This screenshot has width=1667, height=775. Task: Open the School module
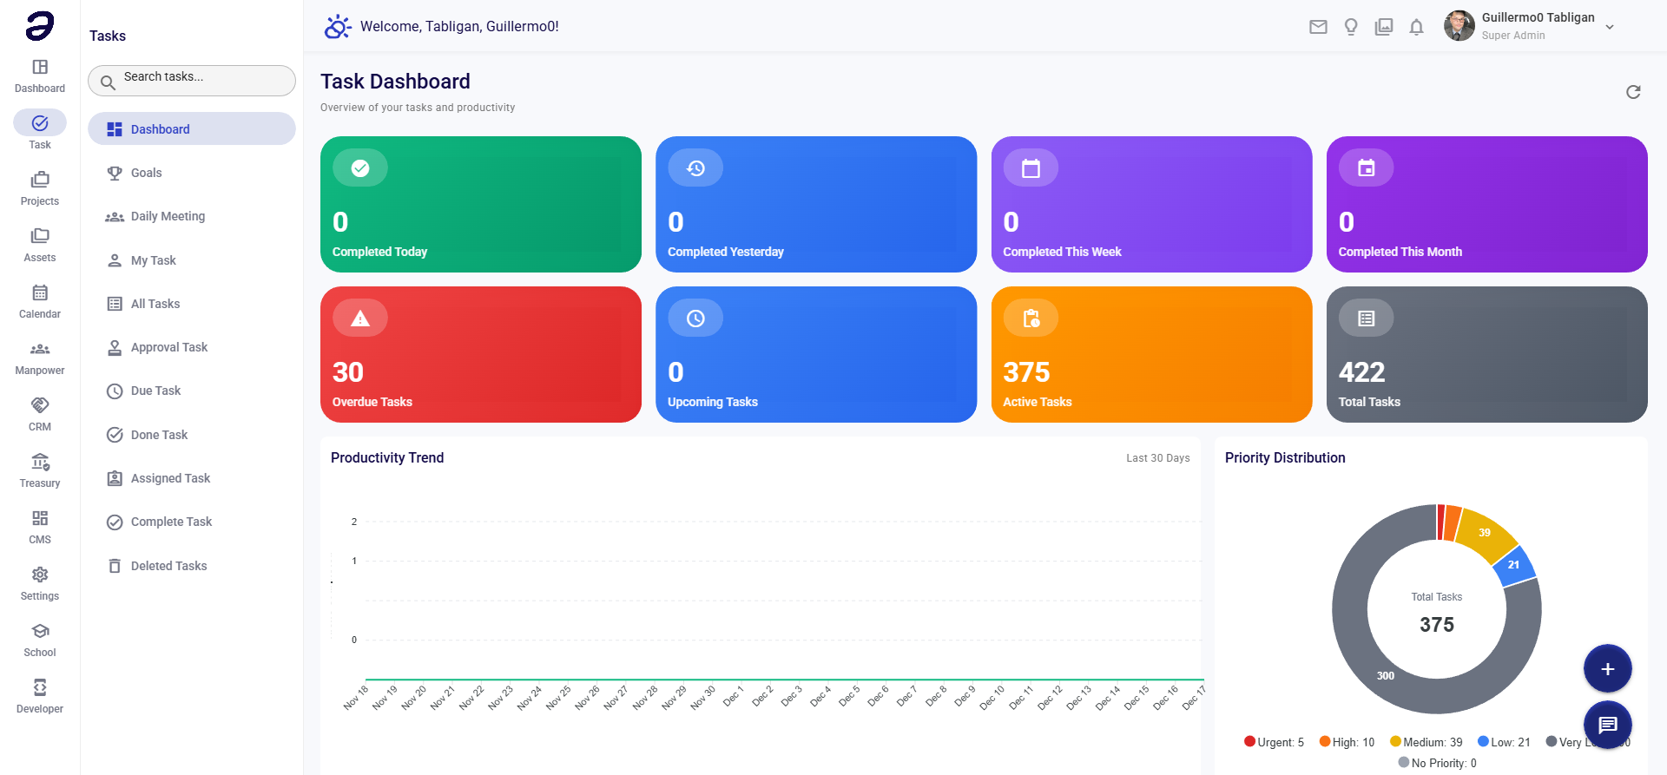click(40, 640)
